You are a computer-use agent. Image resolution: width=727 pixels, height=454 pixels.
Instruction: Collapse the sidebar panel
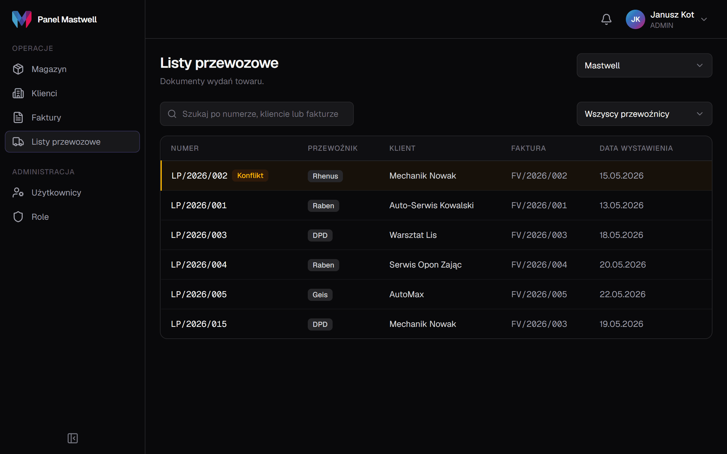coord(73,438)
